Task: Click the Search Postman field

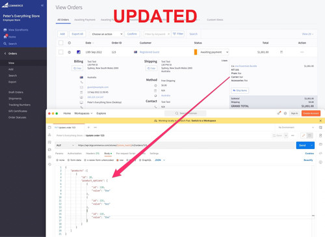Action: (x=185, y=113)
